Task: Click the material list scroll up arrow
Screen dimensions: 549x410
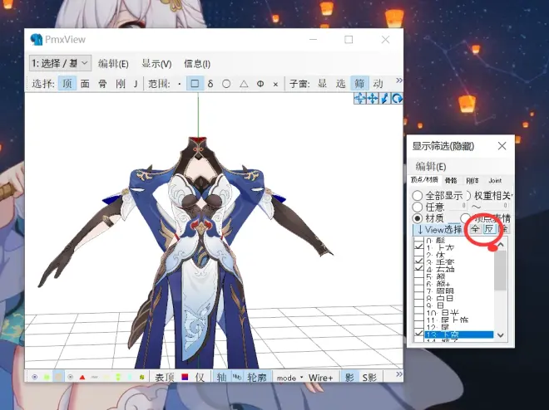Action: coord(501,245)
